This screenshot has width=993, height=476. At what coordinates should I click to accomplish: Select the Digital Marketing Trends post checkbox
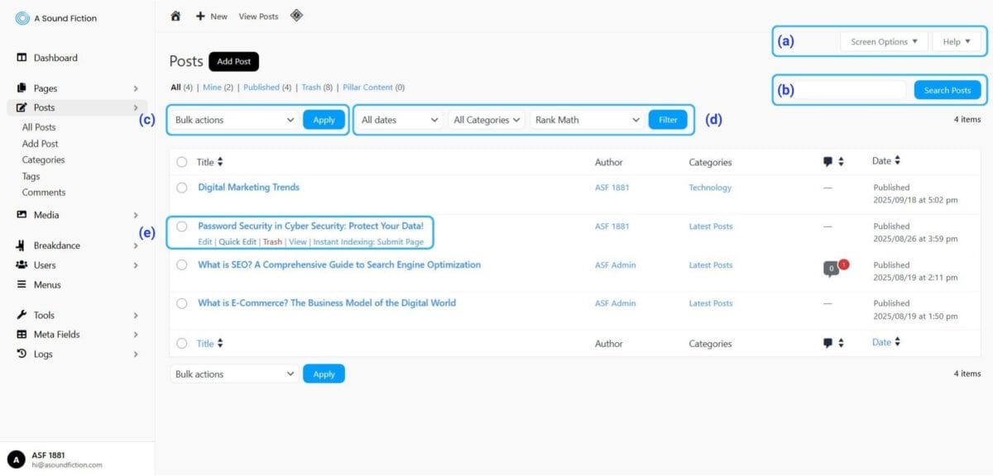(x=182, y=188)
